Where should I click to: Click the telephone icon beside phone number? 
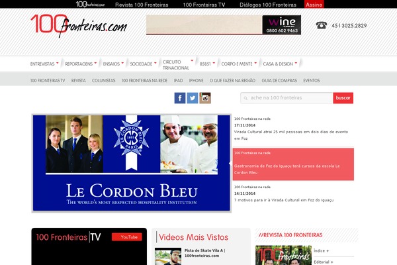[x=322, y=25]
